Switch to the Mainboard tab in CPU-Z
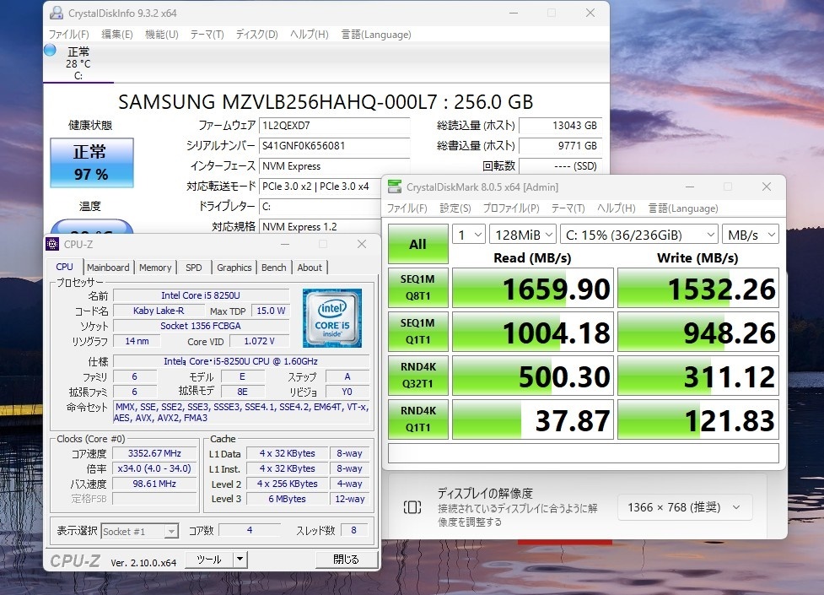Viewport: 824px width, 595px height. point(108,268)
